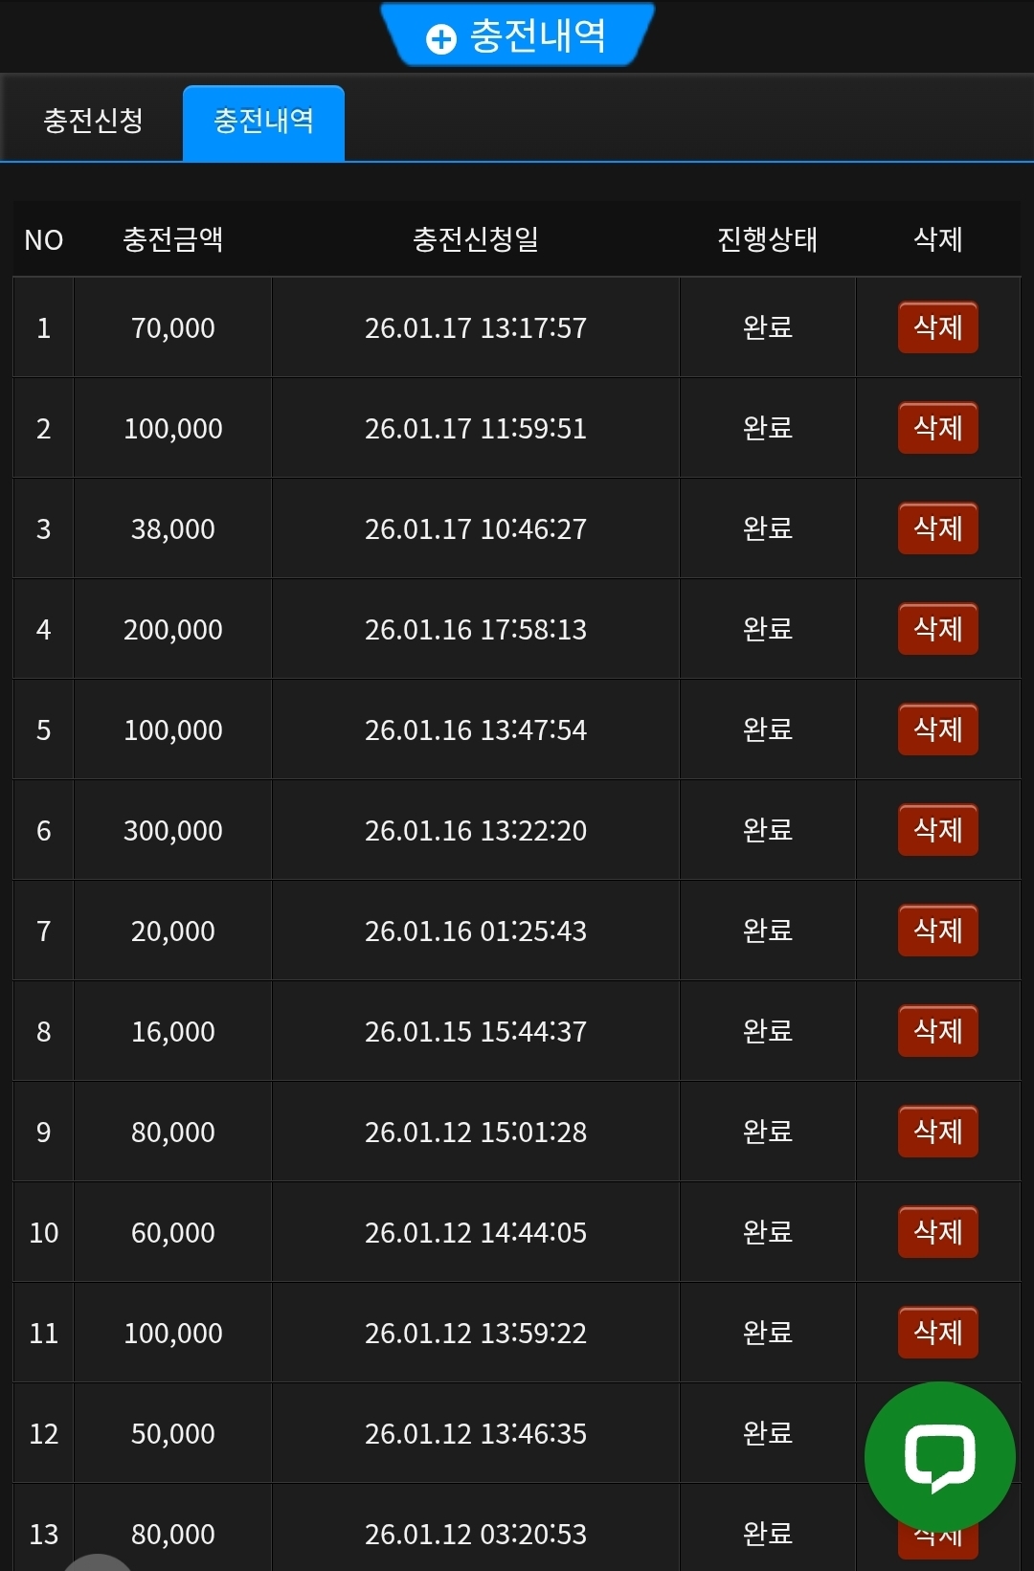
Task: Open the green live chat bubble
Action: click(939, 1457)
